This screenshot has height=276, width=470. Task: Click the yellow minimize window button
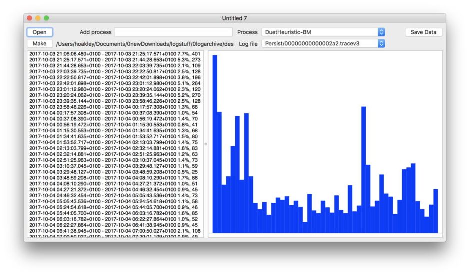38,18
